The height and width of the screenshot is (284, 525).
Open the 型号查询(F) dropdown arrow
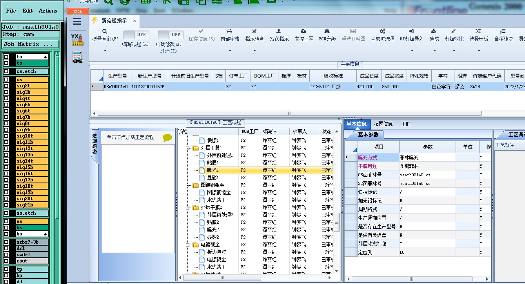[105, 51]
